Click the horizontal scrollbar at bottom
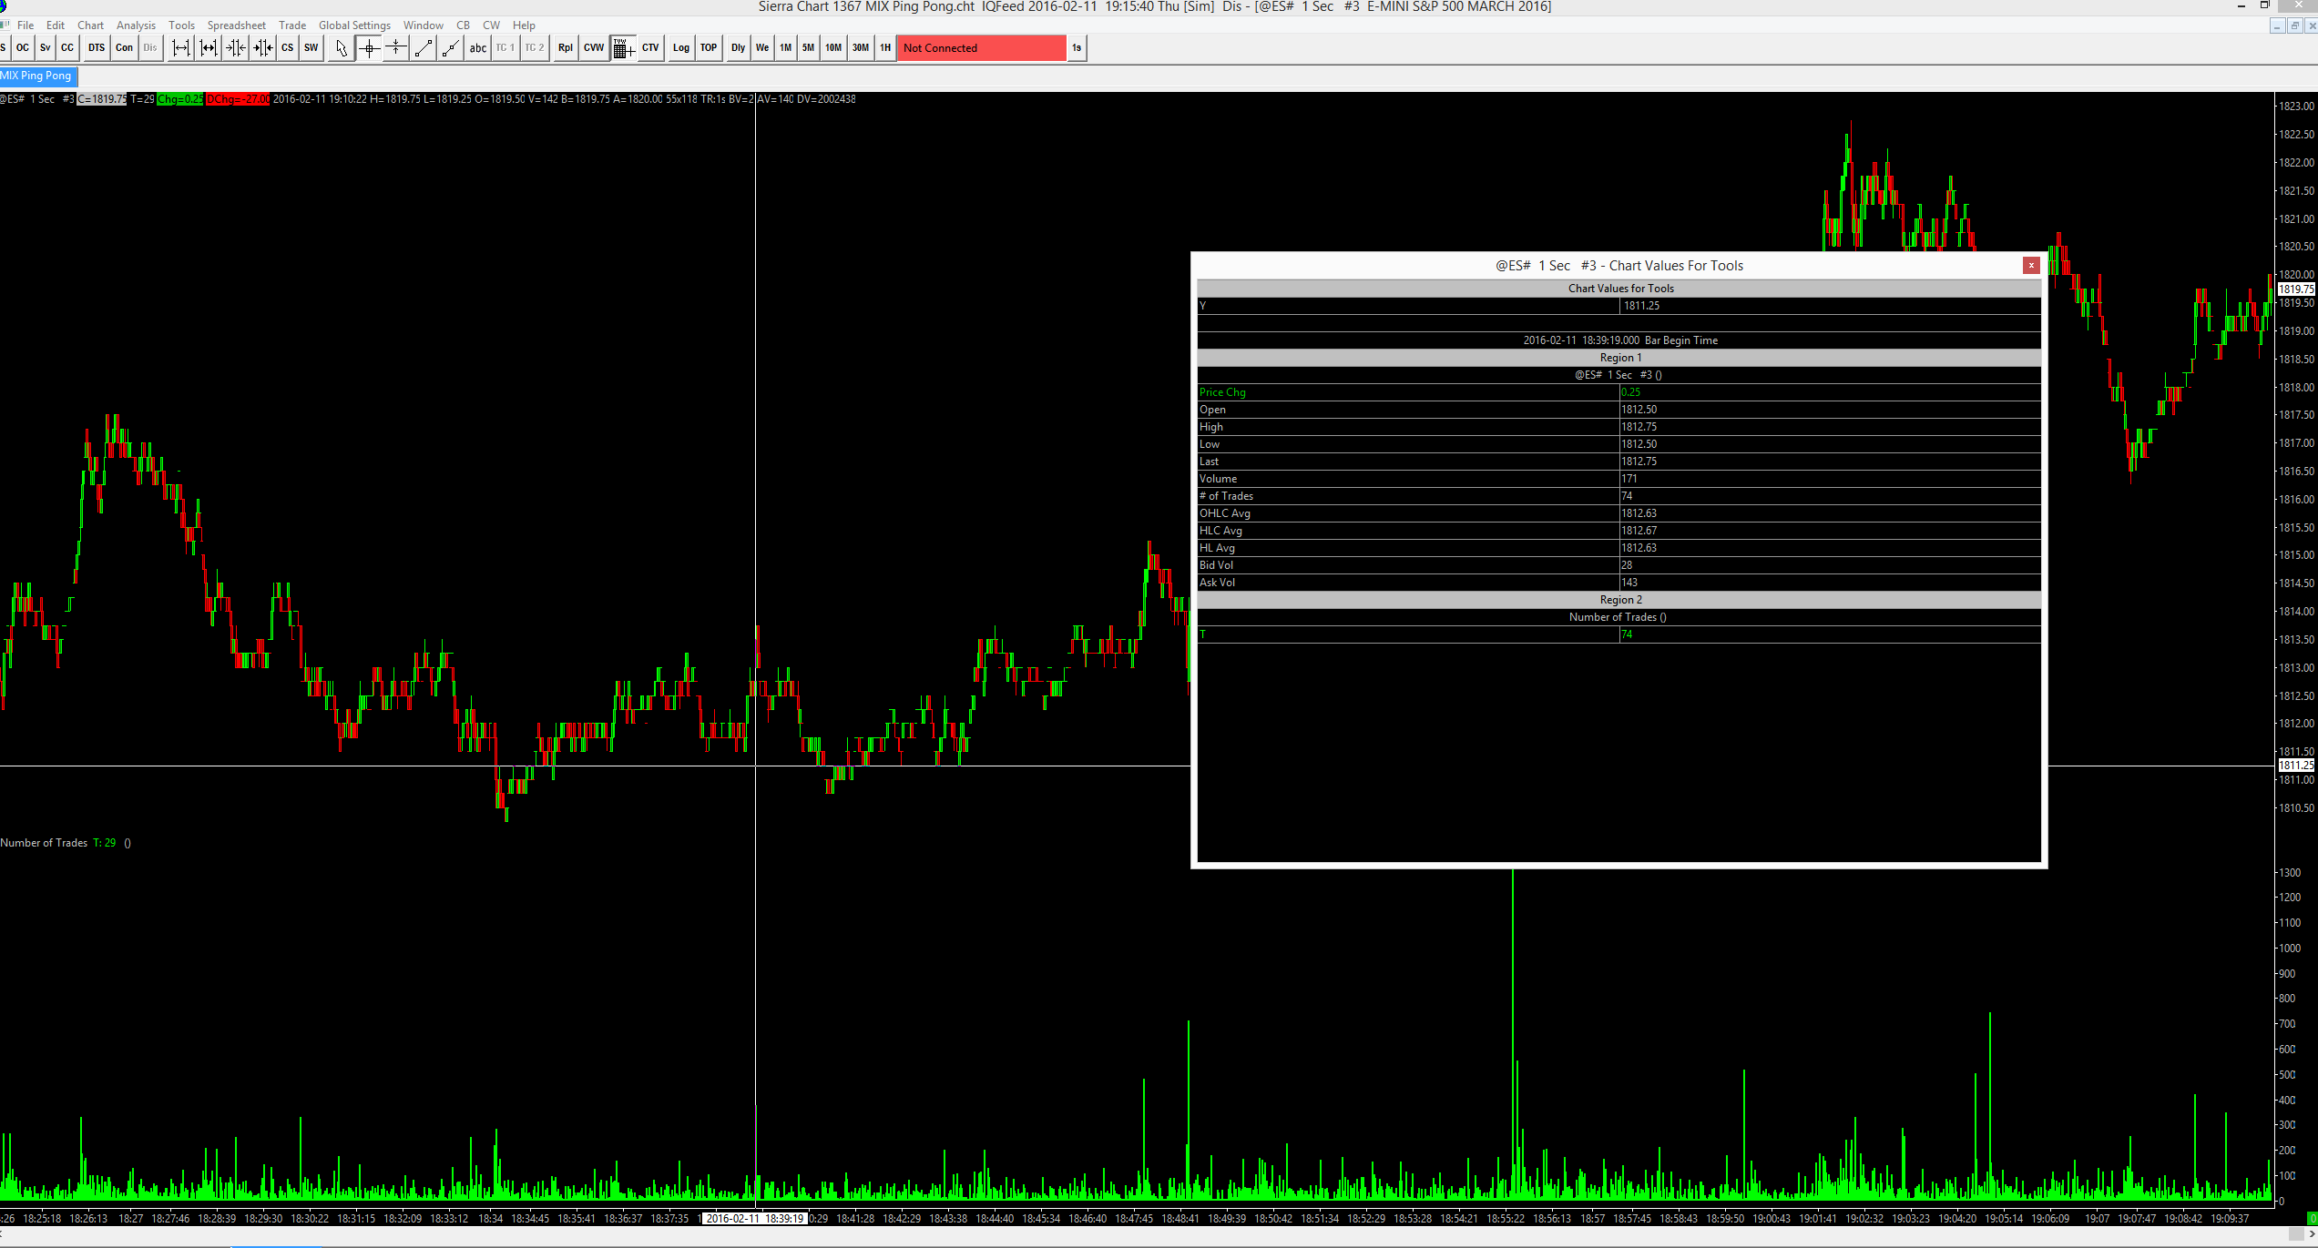This screenshot has height=1248, width=2318. [1157, 1235]
